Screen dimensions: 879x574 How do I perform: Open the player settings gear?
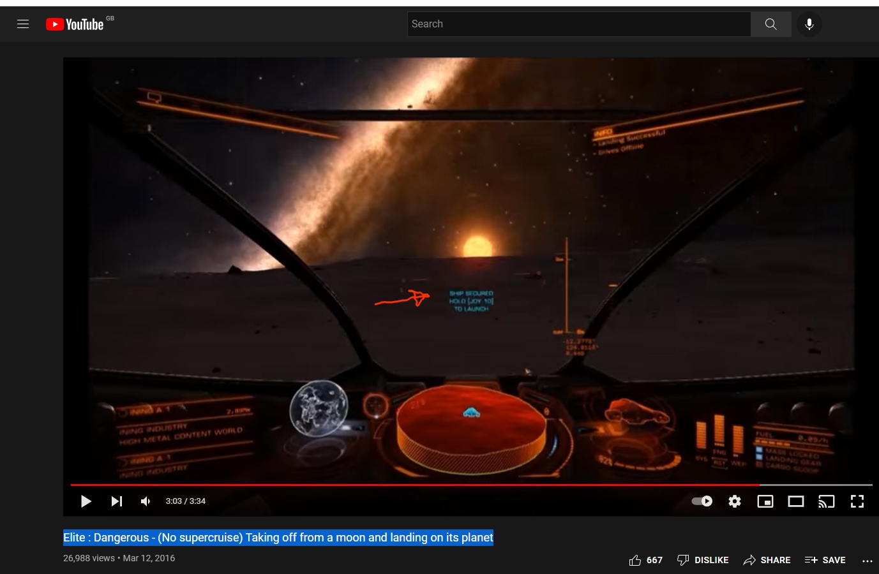735,501
